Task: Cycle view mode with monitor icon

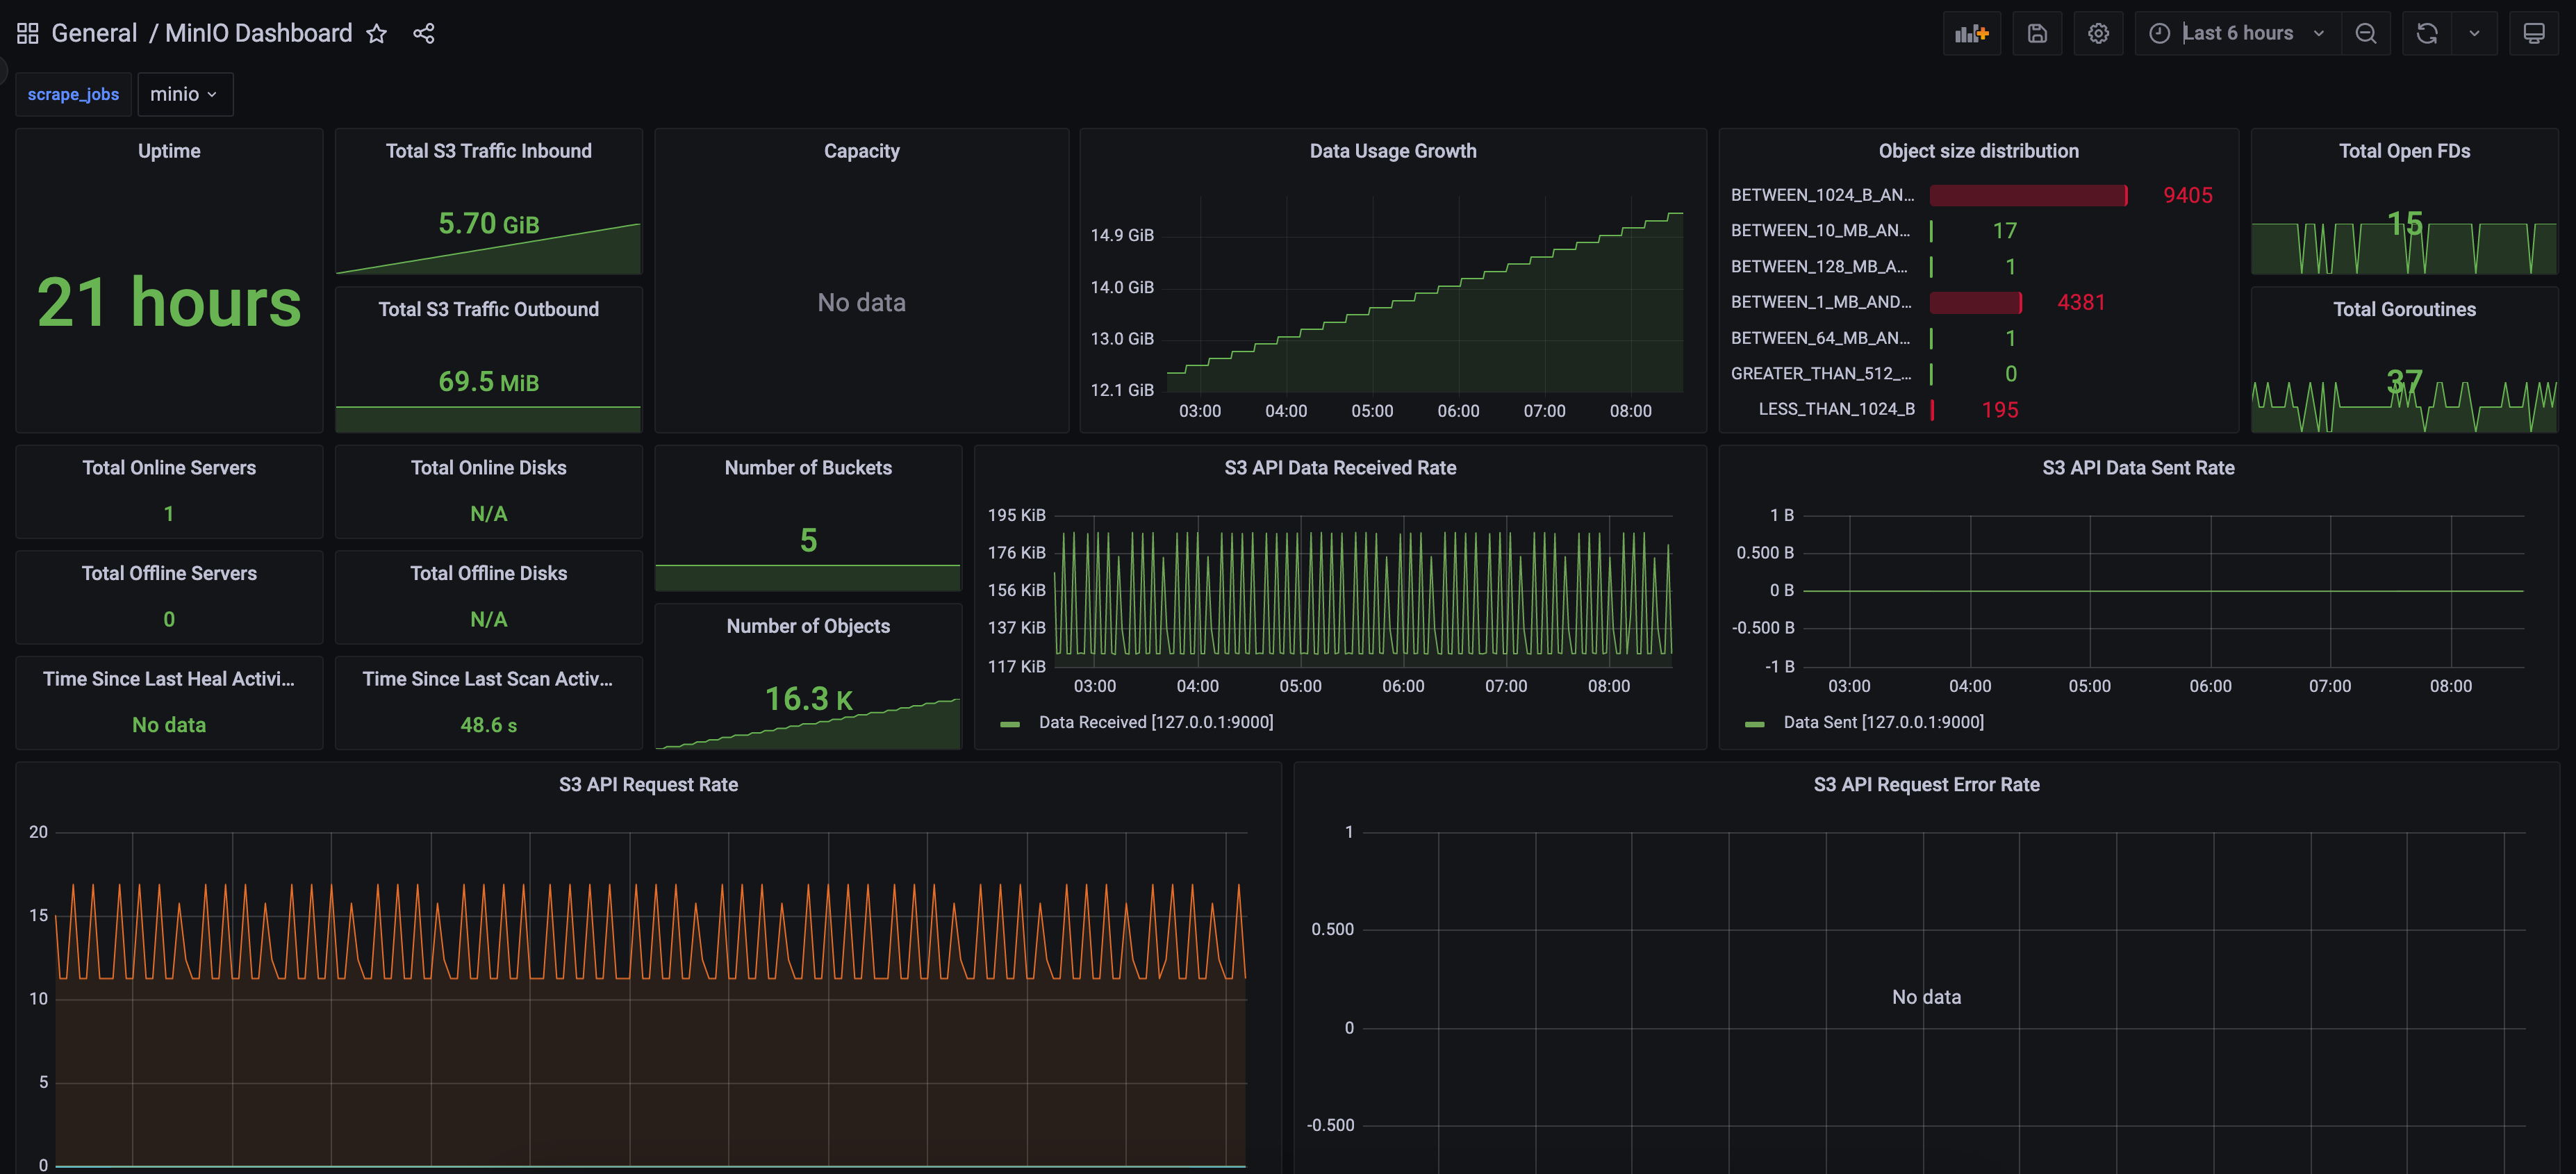Action: 2533,33
